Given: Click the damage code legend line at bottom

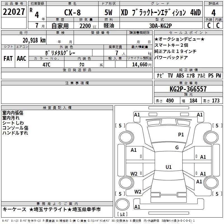Looking at the screenshot, I should 99,221.
